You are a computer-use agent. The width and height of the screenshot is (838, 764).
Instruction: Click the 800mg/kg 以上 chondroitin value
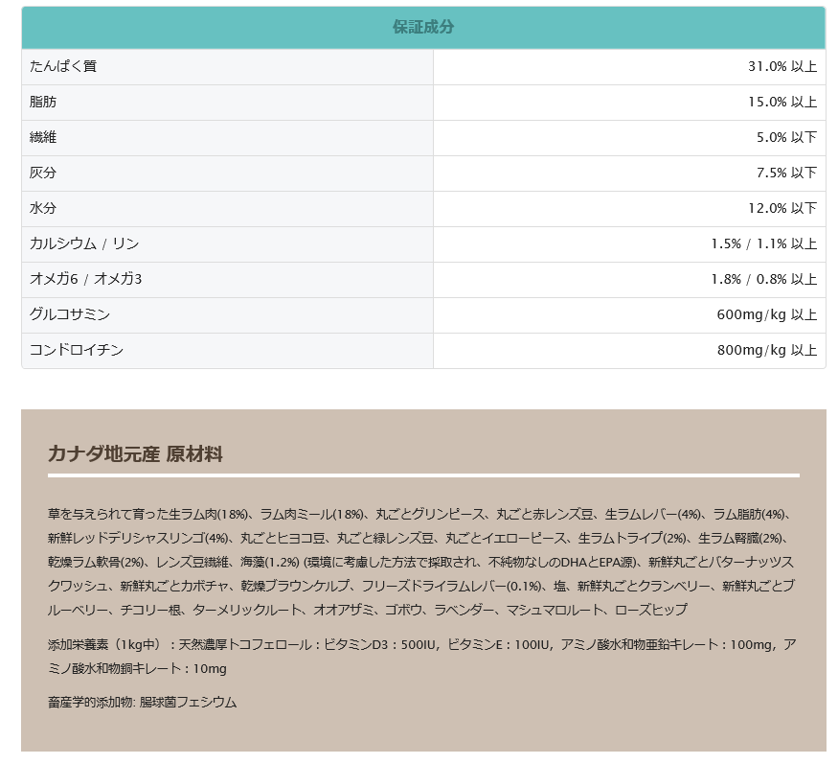click(x=766, y=350)
